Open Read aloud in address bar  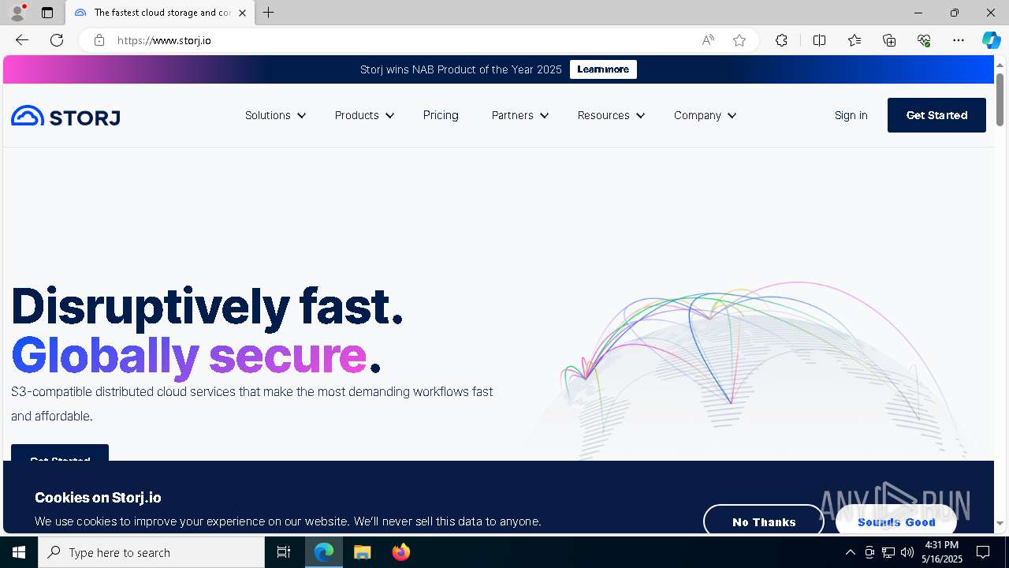(708, 40)
